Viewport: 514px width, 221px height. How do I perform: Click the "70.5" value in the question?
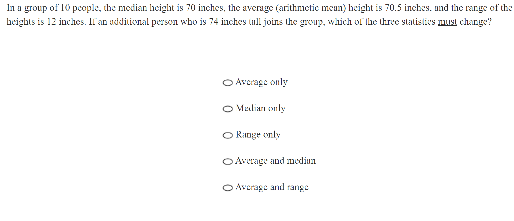[x=393, y=8]
